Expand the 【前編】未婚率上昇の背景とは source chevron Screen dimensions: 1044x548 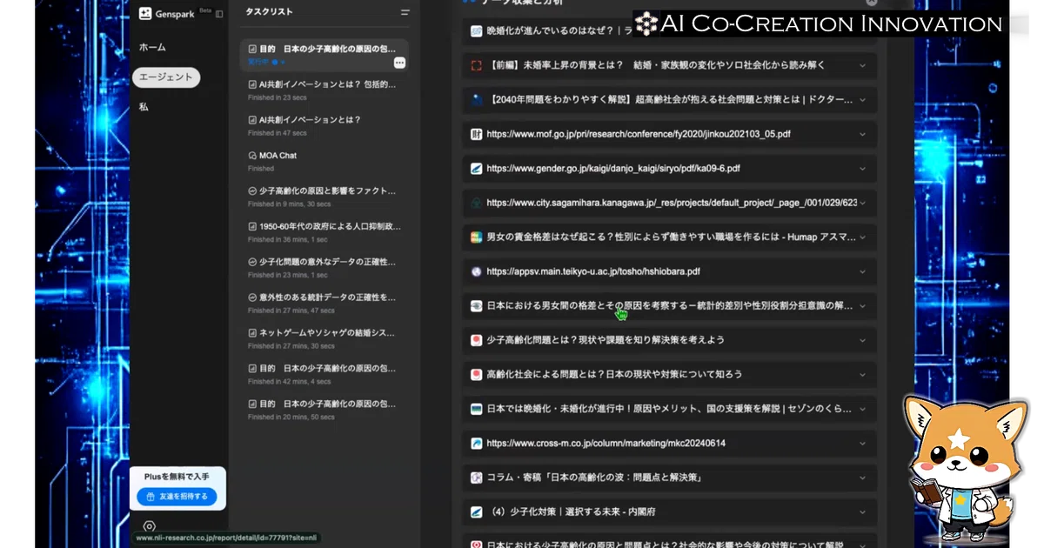point(862,65)
